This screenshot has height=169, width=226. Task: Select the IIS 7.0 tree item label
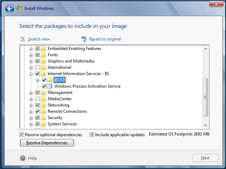[x=60, y=80]
